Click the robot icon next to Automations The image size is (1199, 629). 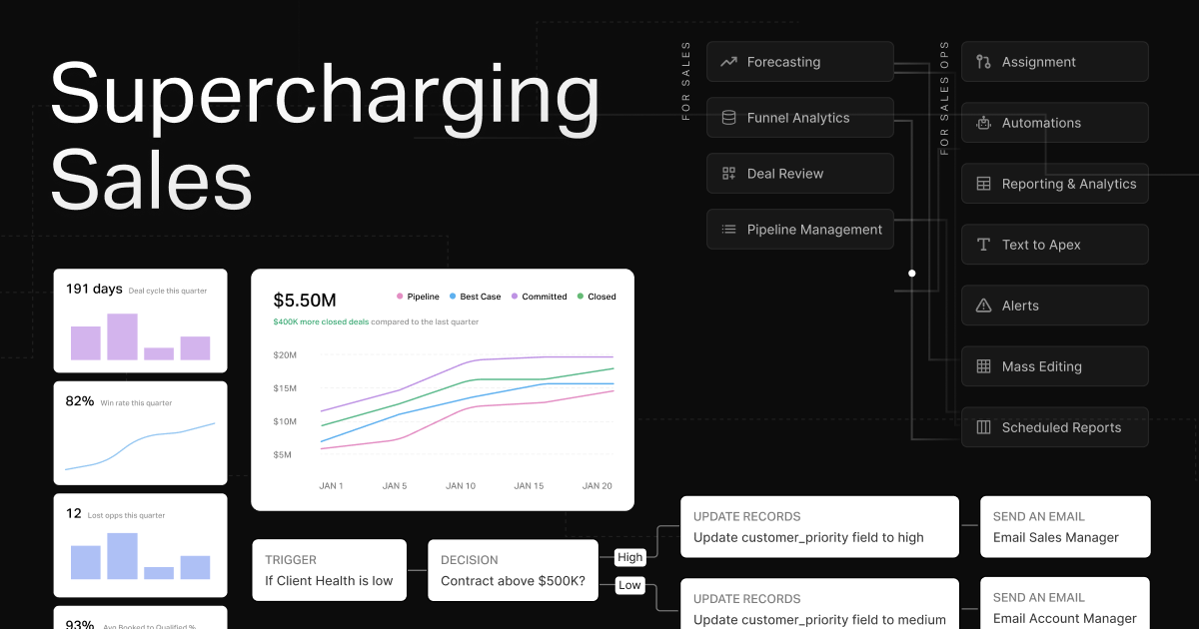(x=980, y=122)
